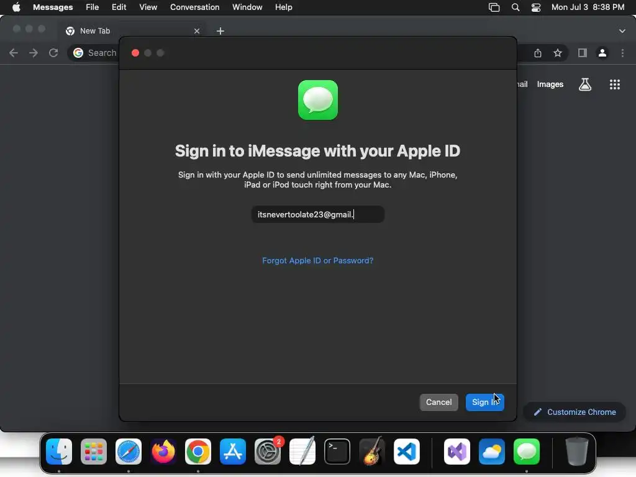Cancel the iMessage sign in
This screenshot has height=477, width=636.
(439, 402)
